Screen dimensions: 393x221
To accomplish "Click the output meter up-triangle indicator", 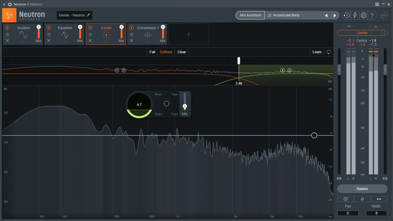I will click(x=375, y=26).
